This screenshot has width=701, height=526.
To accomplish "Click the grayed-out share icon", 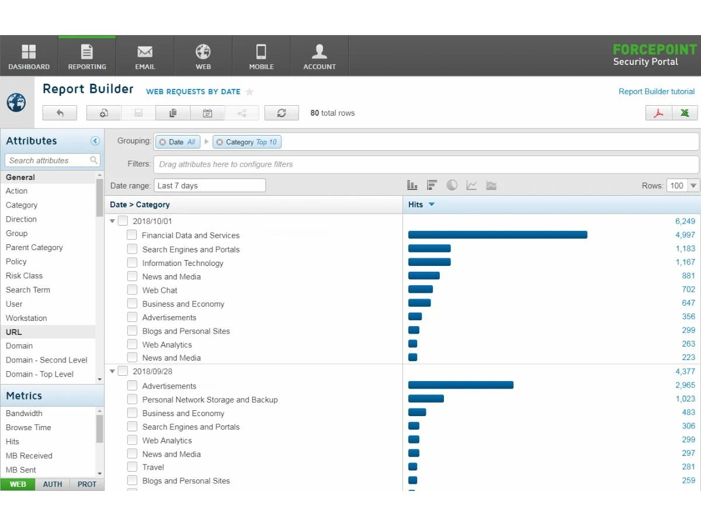I will point(242,113).
